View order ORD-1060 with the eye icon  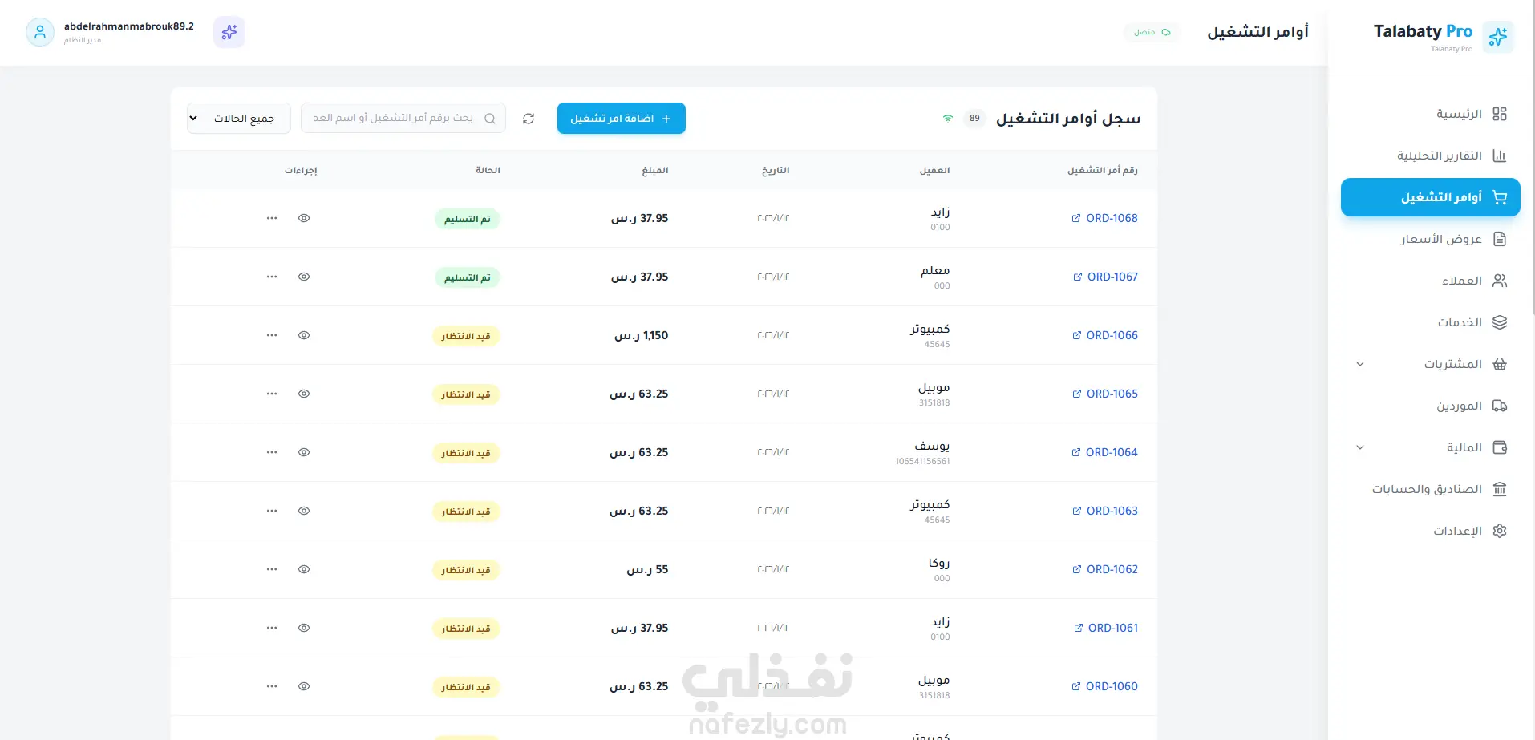pyautogui.click(x=304, y=686)
